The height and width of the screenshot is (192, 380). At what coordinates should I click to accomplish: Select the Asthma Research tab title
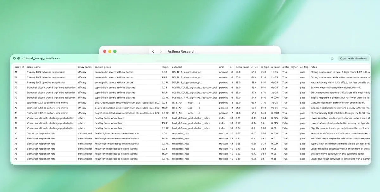pos(181,51)
